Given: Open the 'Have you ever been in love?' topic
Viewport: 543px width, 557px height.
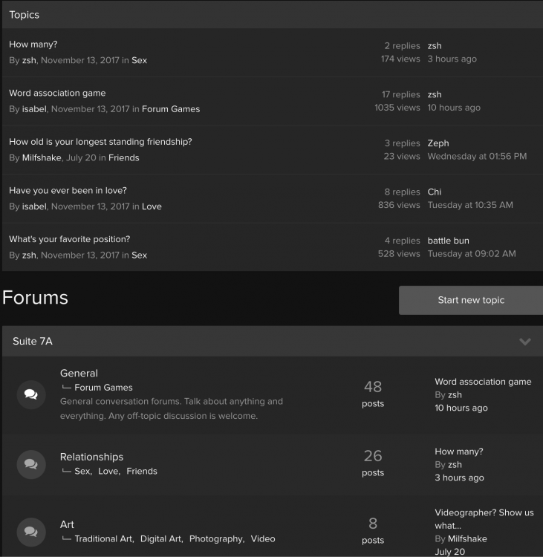Looking at the screenshot, I should click(x=68, y=191).
